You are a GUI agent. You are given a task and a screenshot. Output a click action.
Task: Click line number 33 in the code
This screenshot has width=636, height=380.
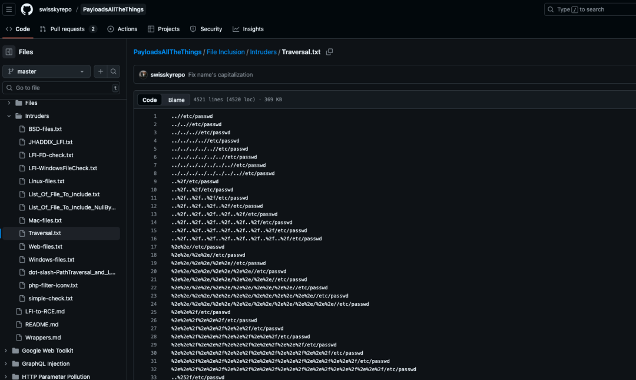(x=154, y=377)
